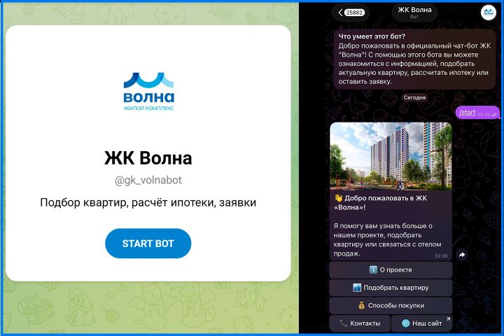Click the phone icon on Контакты
504x336 pixels.
pyautogui.click(x=343, y=323)
